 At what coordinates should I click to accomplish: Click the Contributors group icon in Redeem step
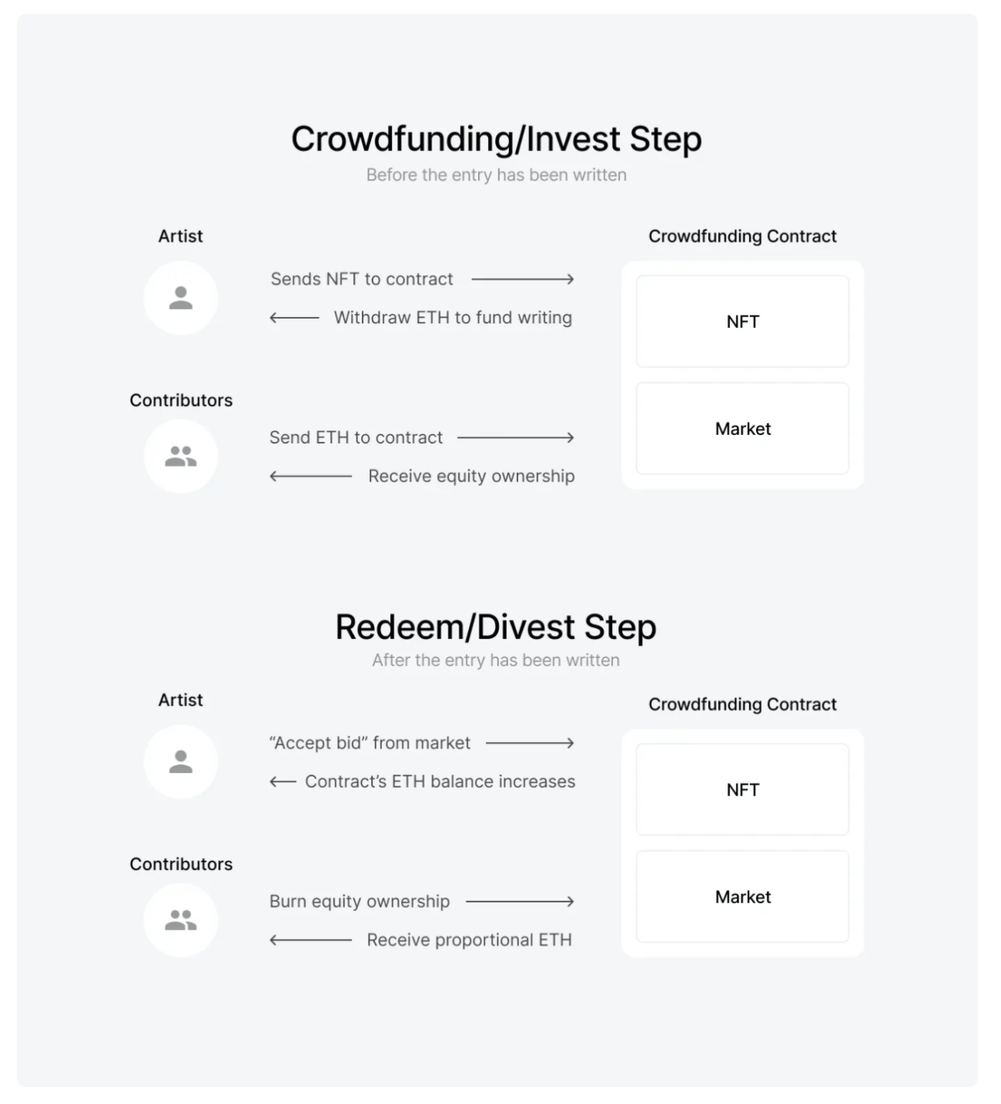[181, 919]
